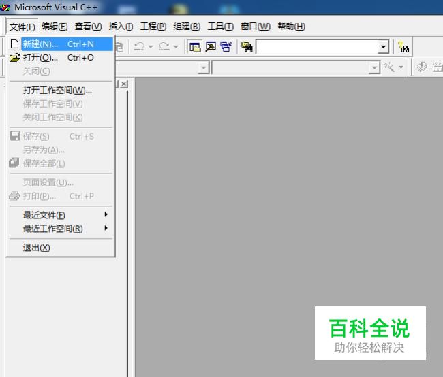443x377 pixels.
Task: Click the Find in Files icon
Action: pyautogui.click(x=247, y=46)
